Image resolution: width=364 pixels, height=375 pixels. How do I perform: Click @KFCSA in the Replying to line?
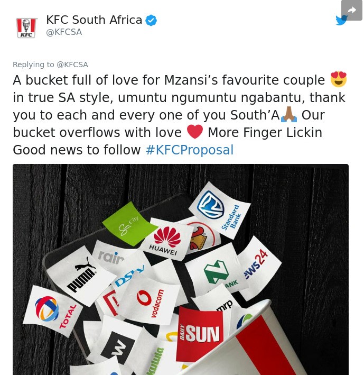click(x=72, y=65)
